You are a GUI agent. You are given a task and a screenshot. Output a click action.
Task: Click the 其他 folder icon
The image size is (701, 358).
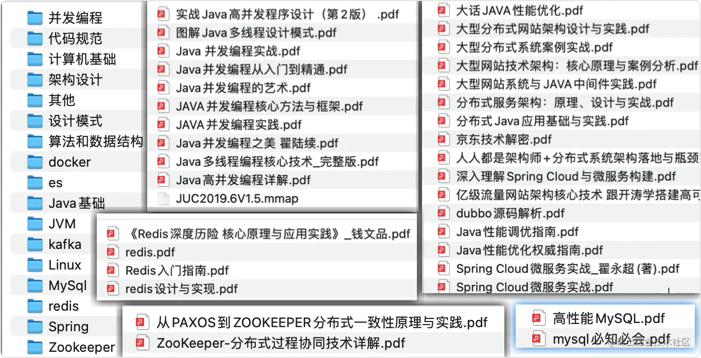tap(35, 100)
